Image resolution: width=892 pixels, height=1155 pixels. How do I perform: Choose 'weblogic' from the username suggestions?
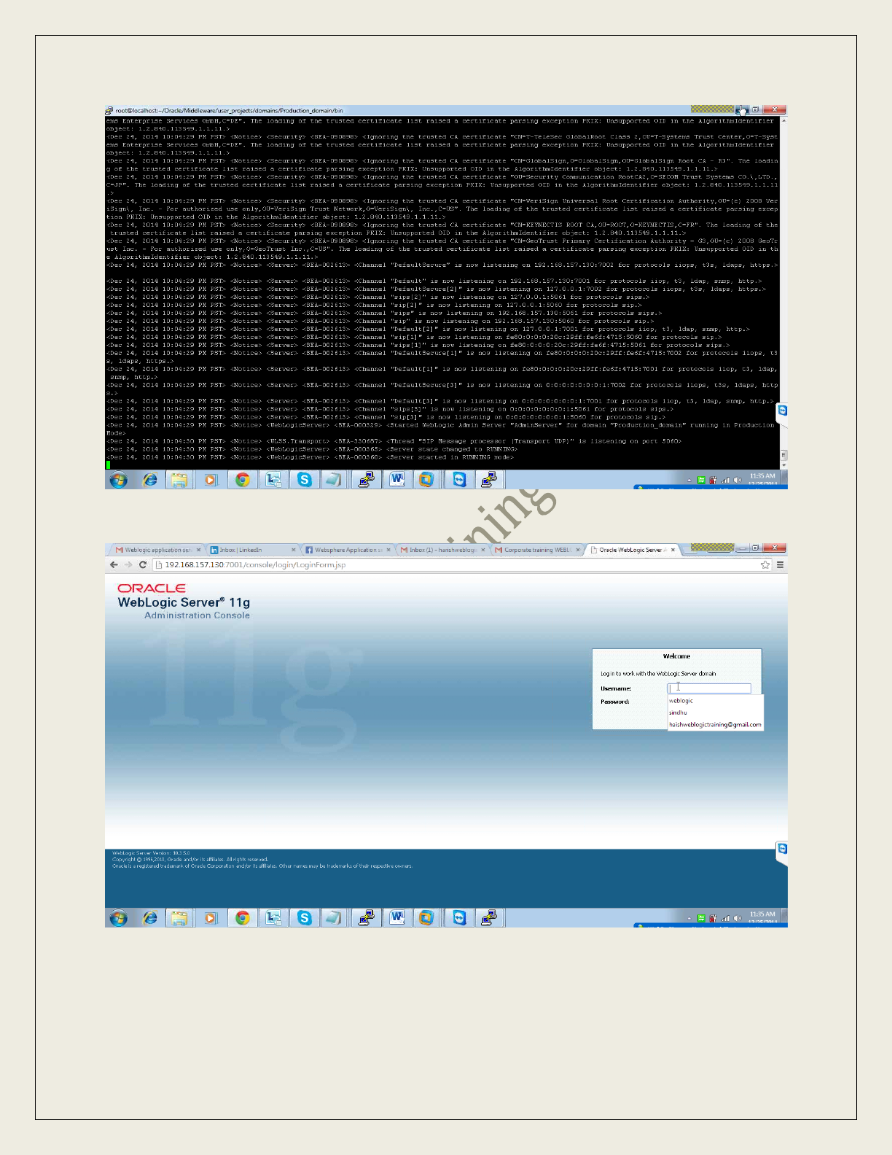coord(715,700)
